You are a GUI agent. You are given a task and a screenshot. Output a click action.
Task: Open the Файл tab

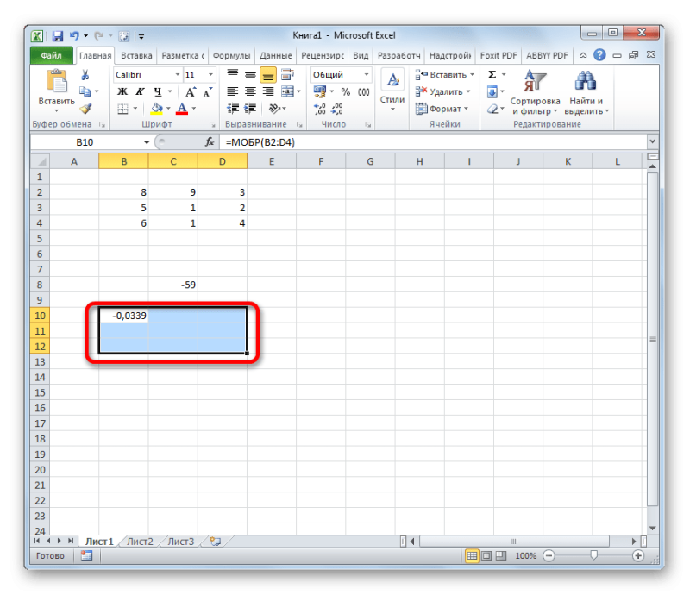point(52,55)
